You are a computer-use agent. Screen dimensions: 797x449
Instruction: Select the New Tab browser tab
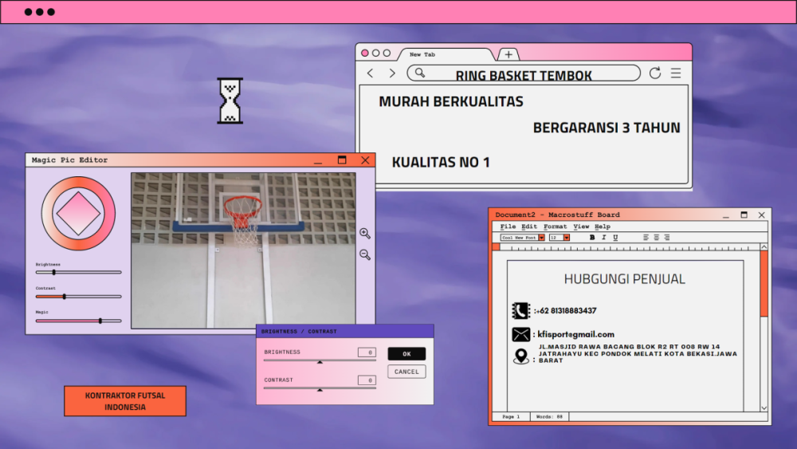click(x=446, y=54)
